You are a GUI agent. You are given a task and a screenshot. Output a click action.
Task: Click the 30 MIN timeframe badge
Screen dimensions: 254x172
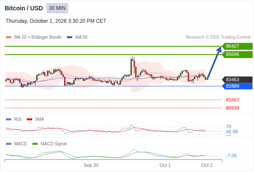pos(57,8)
